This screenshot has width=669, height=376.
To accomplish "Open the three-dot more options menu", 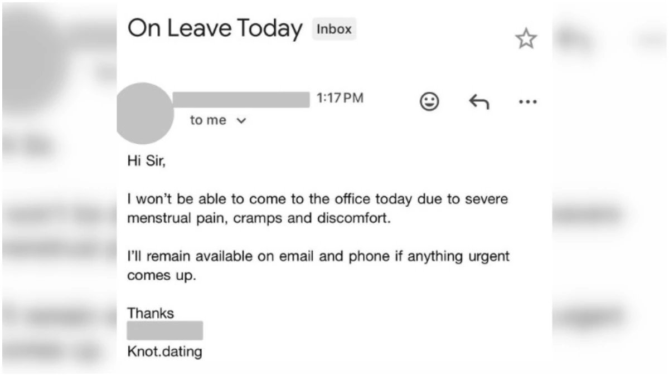I will (x=527, y=102).
